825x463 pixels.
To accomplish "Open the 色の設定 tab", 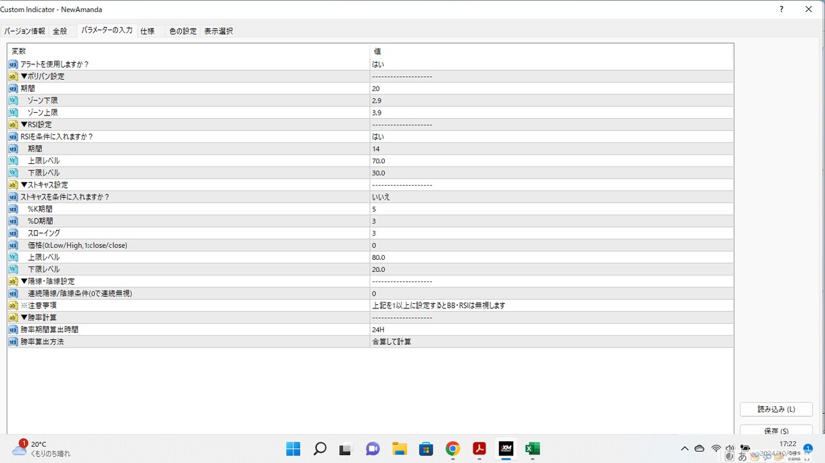I will coord(183,31).
